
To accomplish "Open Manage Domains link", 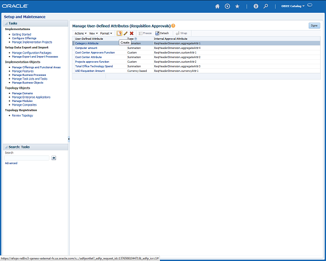I will (22, 93).
